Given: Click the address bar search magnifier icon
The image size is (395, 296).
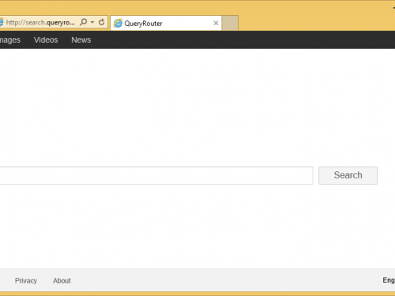Looking at the screenshot, I should pyautogui.click(x=84, y=22).
